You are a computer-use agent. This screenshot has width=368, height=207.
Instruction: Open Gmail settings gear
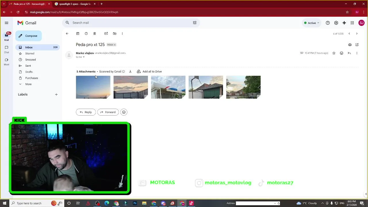click(x=336, y=23)
